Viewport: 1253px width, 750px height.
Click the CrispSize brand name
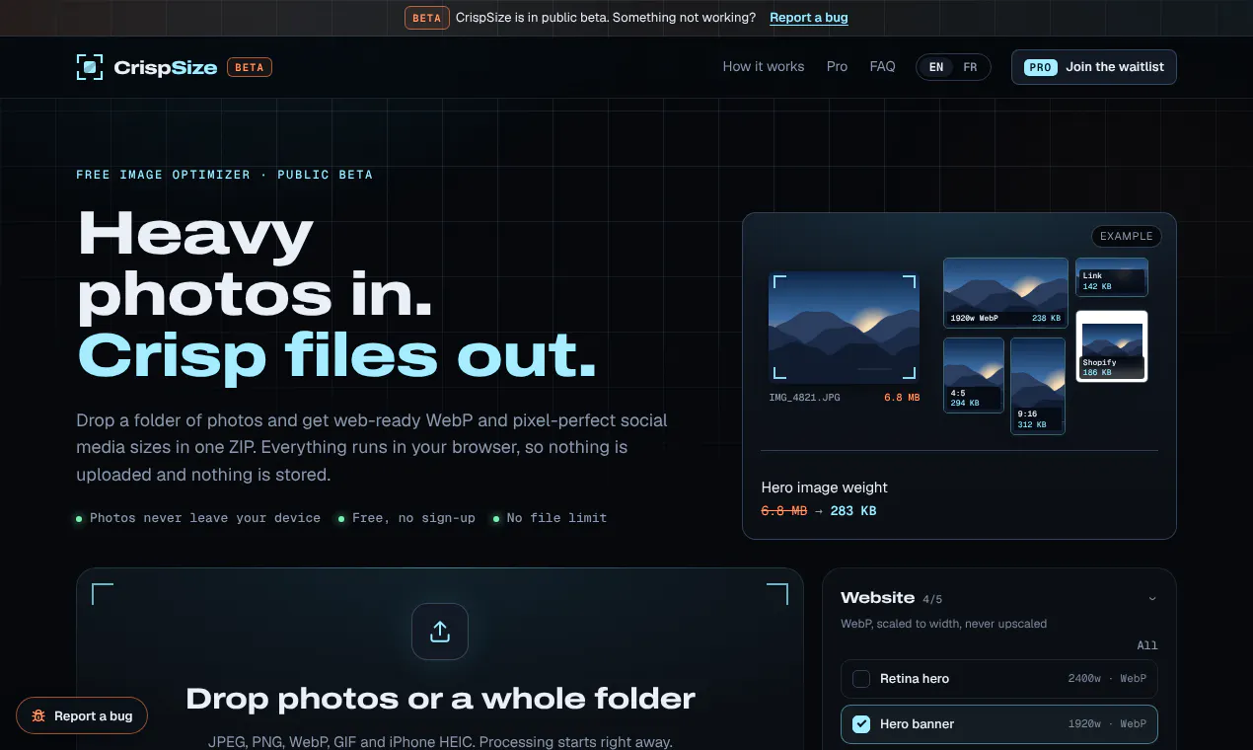point(165,68)
